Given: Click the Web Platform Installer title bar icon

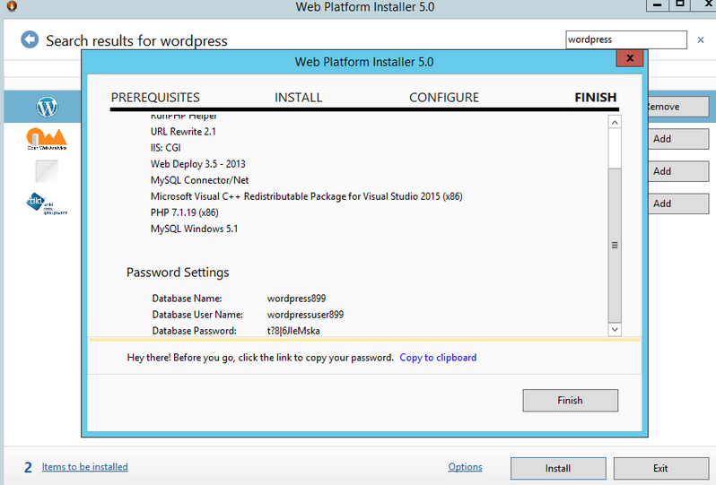Looking at the screenshot, I should [x=12, y=6].
